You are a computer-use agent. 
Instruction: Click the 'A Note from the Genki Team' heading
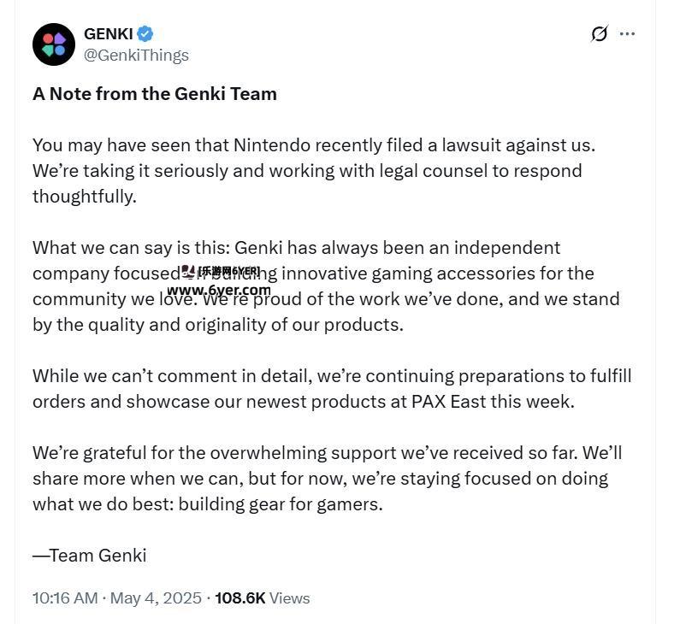click(155, 94)
